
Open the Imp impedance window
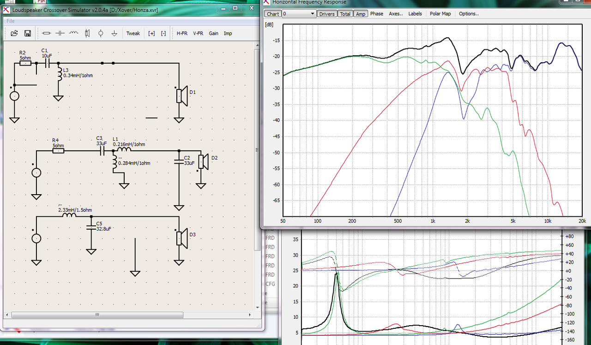[x=228, y=33]
